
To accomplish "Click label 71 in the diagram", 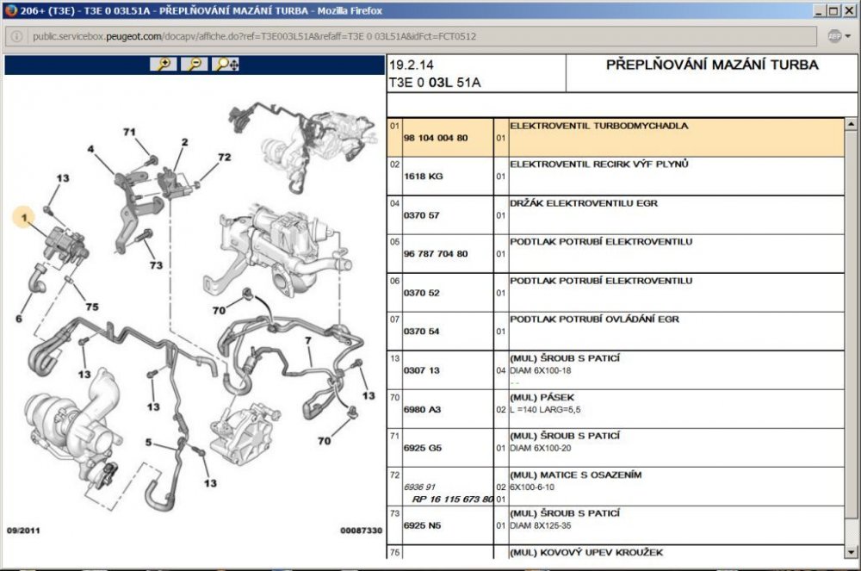I will (x=129, y=132).
